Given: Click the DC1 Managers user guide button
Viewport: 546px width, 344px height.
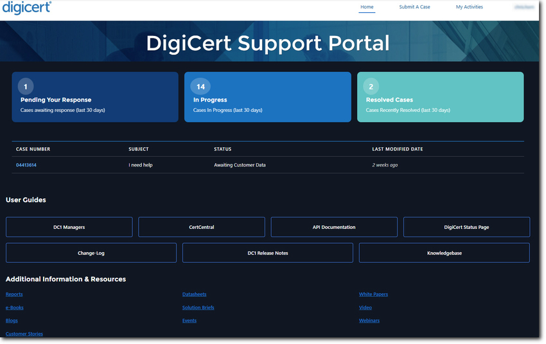Looking at the screenshot, I should click(x=69, y=227).
